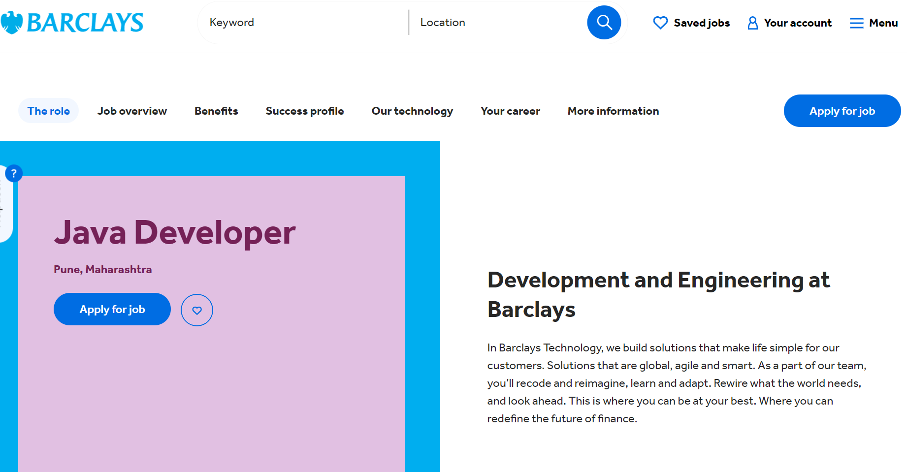Click Apply for job under Java Developer
907x472 pixels.
[112, 309]
